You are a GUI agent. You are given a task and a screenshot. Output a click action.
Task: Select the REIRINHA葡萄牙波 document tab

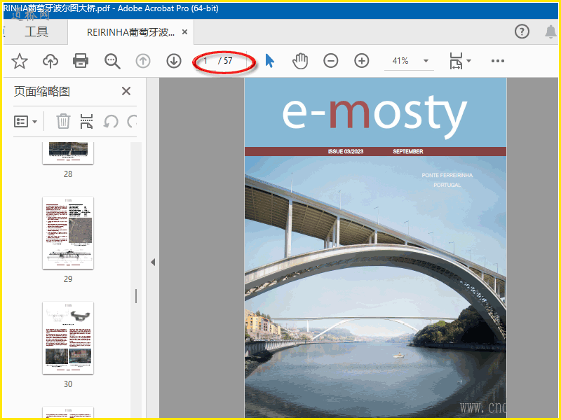(x=130, y=32)
